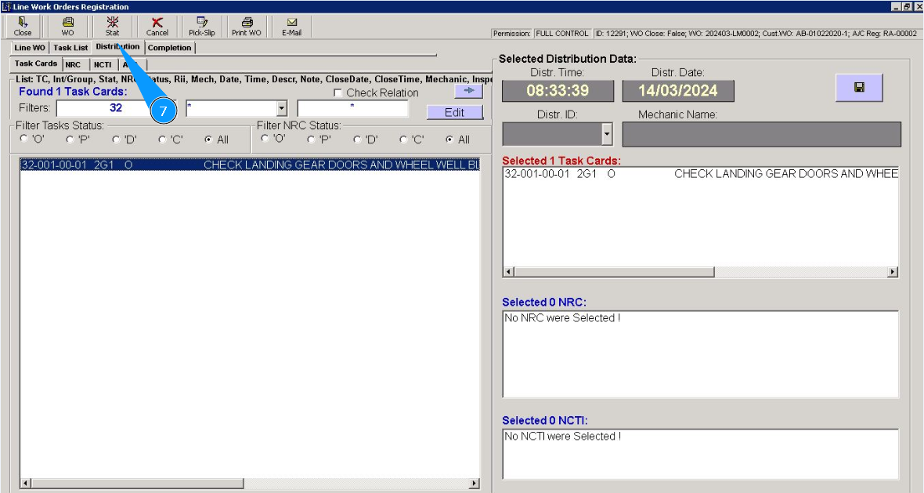The width and height of the screenshot is (924, 493).
Task: Click Selected Task Cards horizontal scrollbar thumb
Action: pos(614,272)
